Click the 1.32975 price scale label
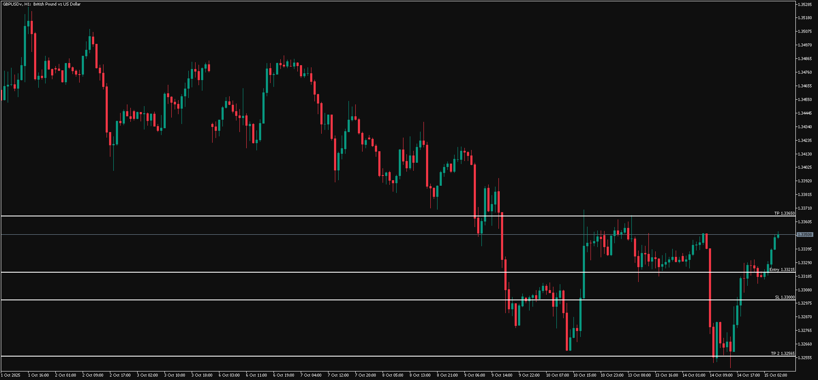Image resolution: width=818 pixels, height=380 pixels. [805, 303]
